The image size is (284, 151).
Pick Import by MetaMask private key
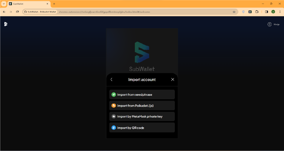pos(142,117)
